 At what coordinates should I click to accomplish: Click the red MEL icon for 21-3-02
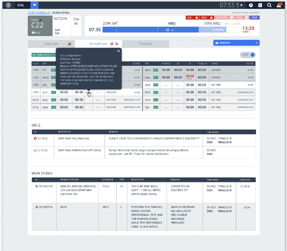(x=35, y=139)
